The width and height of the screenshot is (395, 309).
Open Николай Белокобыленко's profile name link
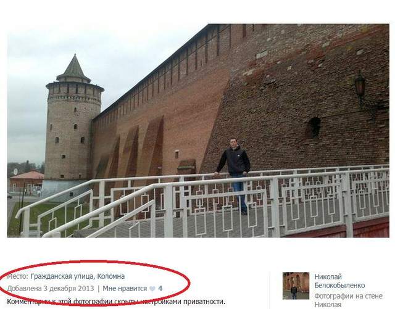[x=339, y=281]
